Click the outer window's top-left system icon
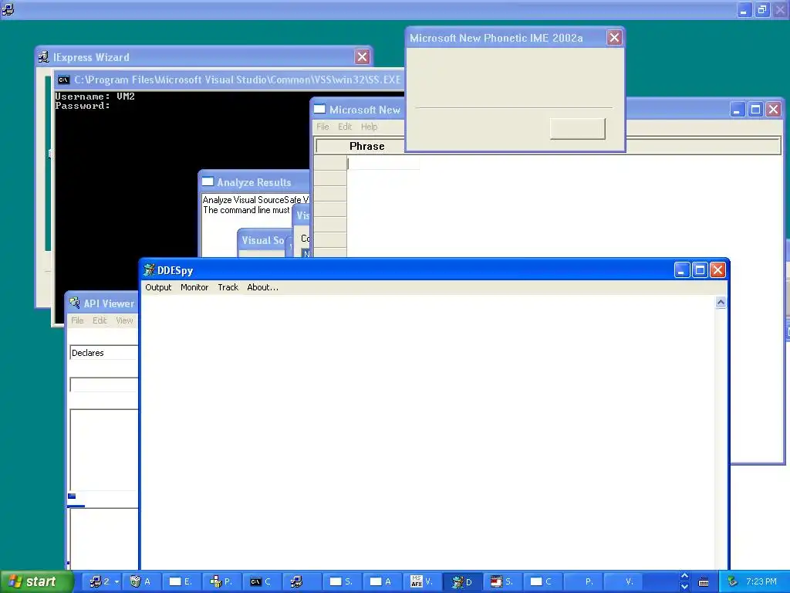This screenshot has width=790, height=593. click(8, 9)
